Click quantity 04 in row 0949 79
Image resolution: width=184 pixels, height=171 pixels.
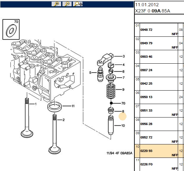point(181,43)
